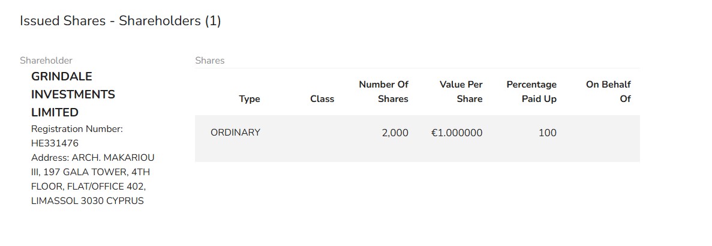Click the registration number HE331476
This screenshot has width=712, height=246.
55,143
